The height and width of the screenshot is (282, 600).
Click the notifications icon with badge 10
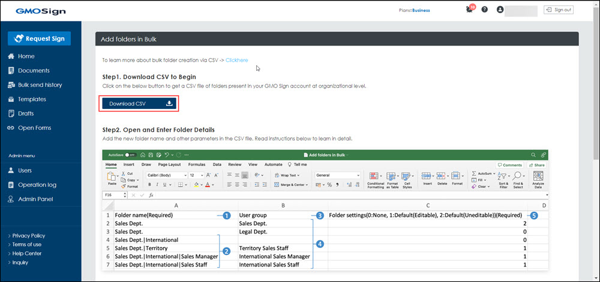point(470,10)
